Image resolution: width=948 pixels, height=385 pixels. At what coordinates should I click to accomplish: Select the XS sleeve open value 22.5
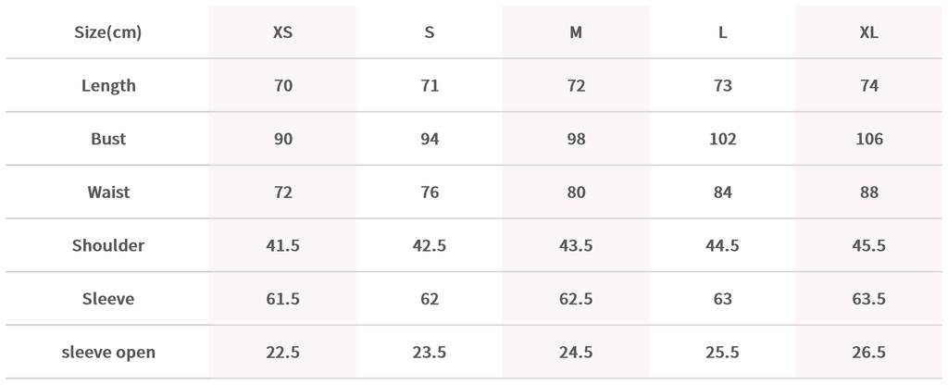tap(283, 353)
